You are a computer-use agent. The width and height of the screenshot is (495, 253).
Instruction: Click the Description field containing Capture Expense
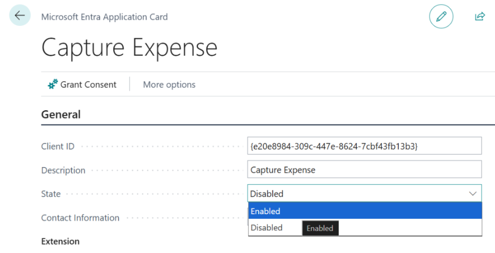pyautogui.click(x=365, y=169)
